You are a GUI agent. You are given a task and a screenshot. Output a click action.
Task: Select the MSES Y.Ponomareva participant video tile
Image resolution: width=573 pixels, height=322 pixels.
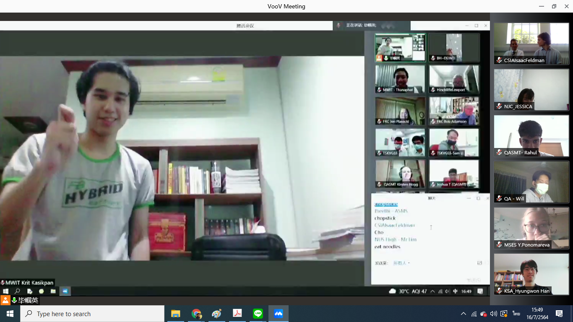tap(531, 228)
